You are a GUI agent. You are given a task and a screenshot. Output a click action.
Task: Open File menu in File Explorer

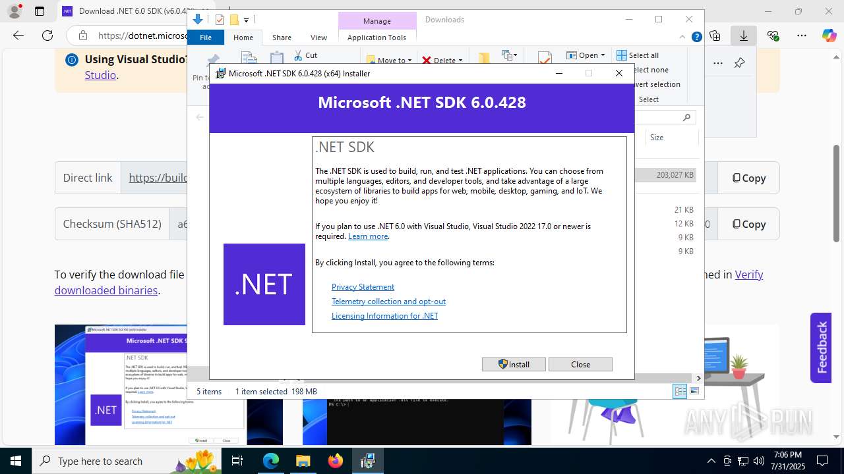206,38
